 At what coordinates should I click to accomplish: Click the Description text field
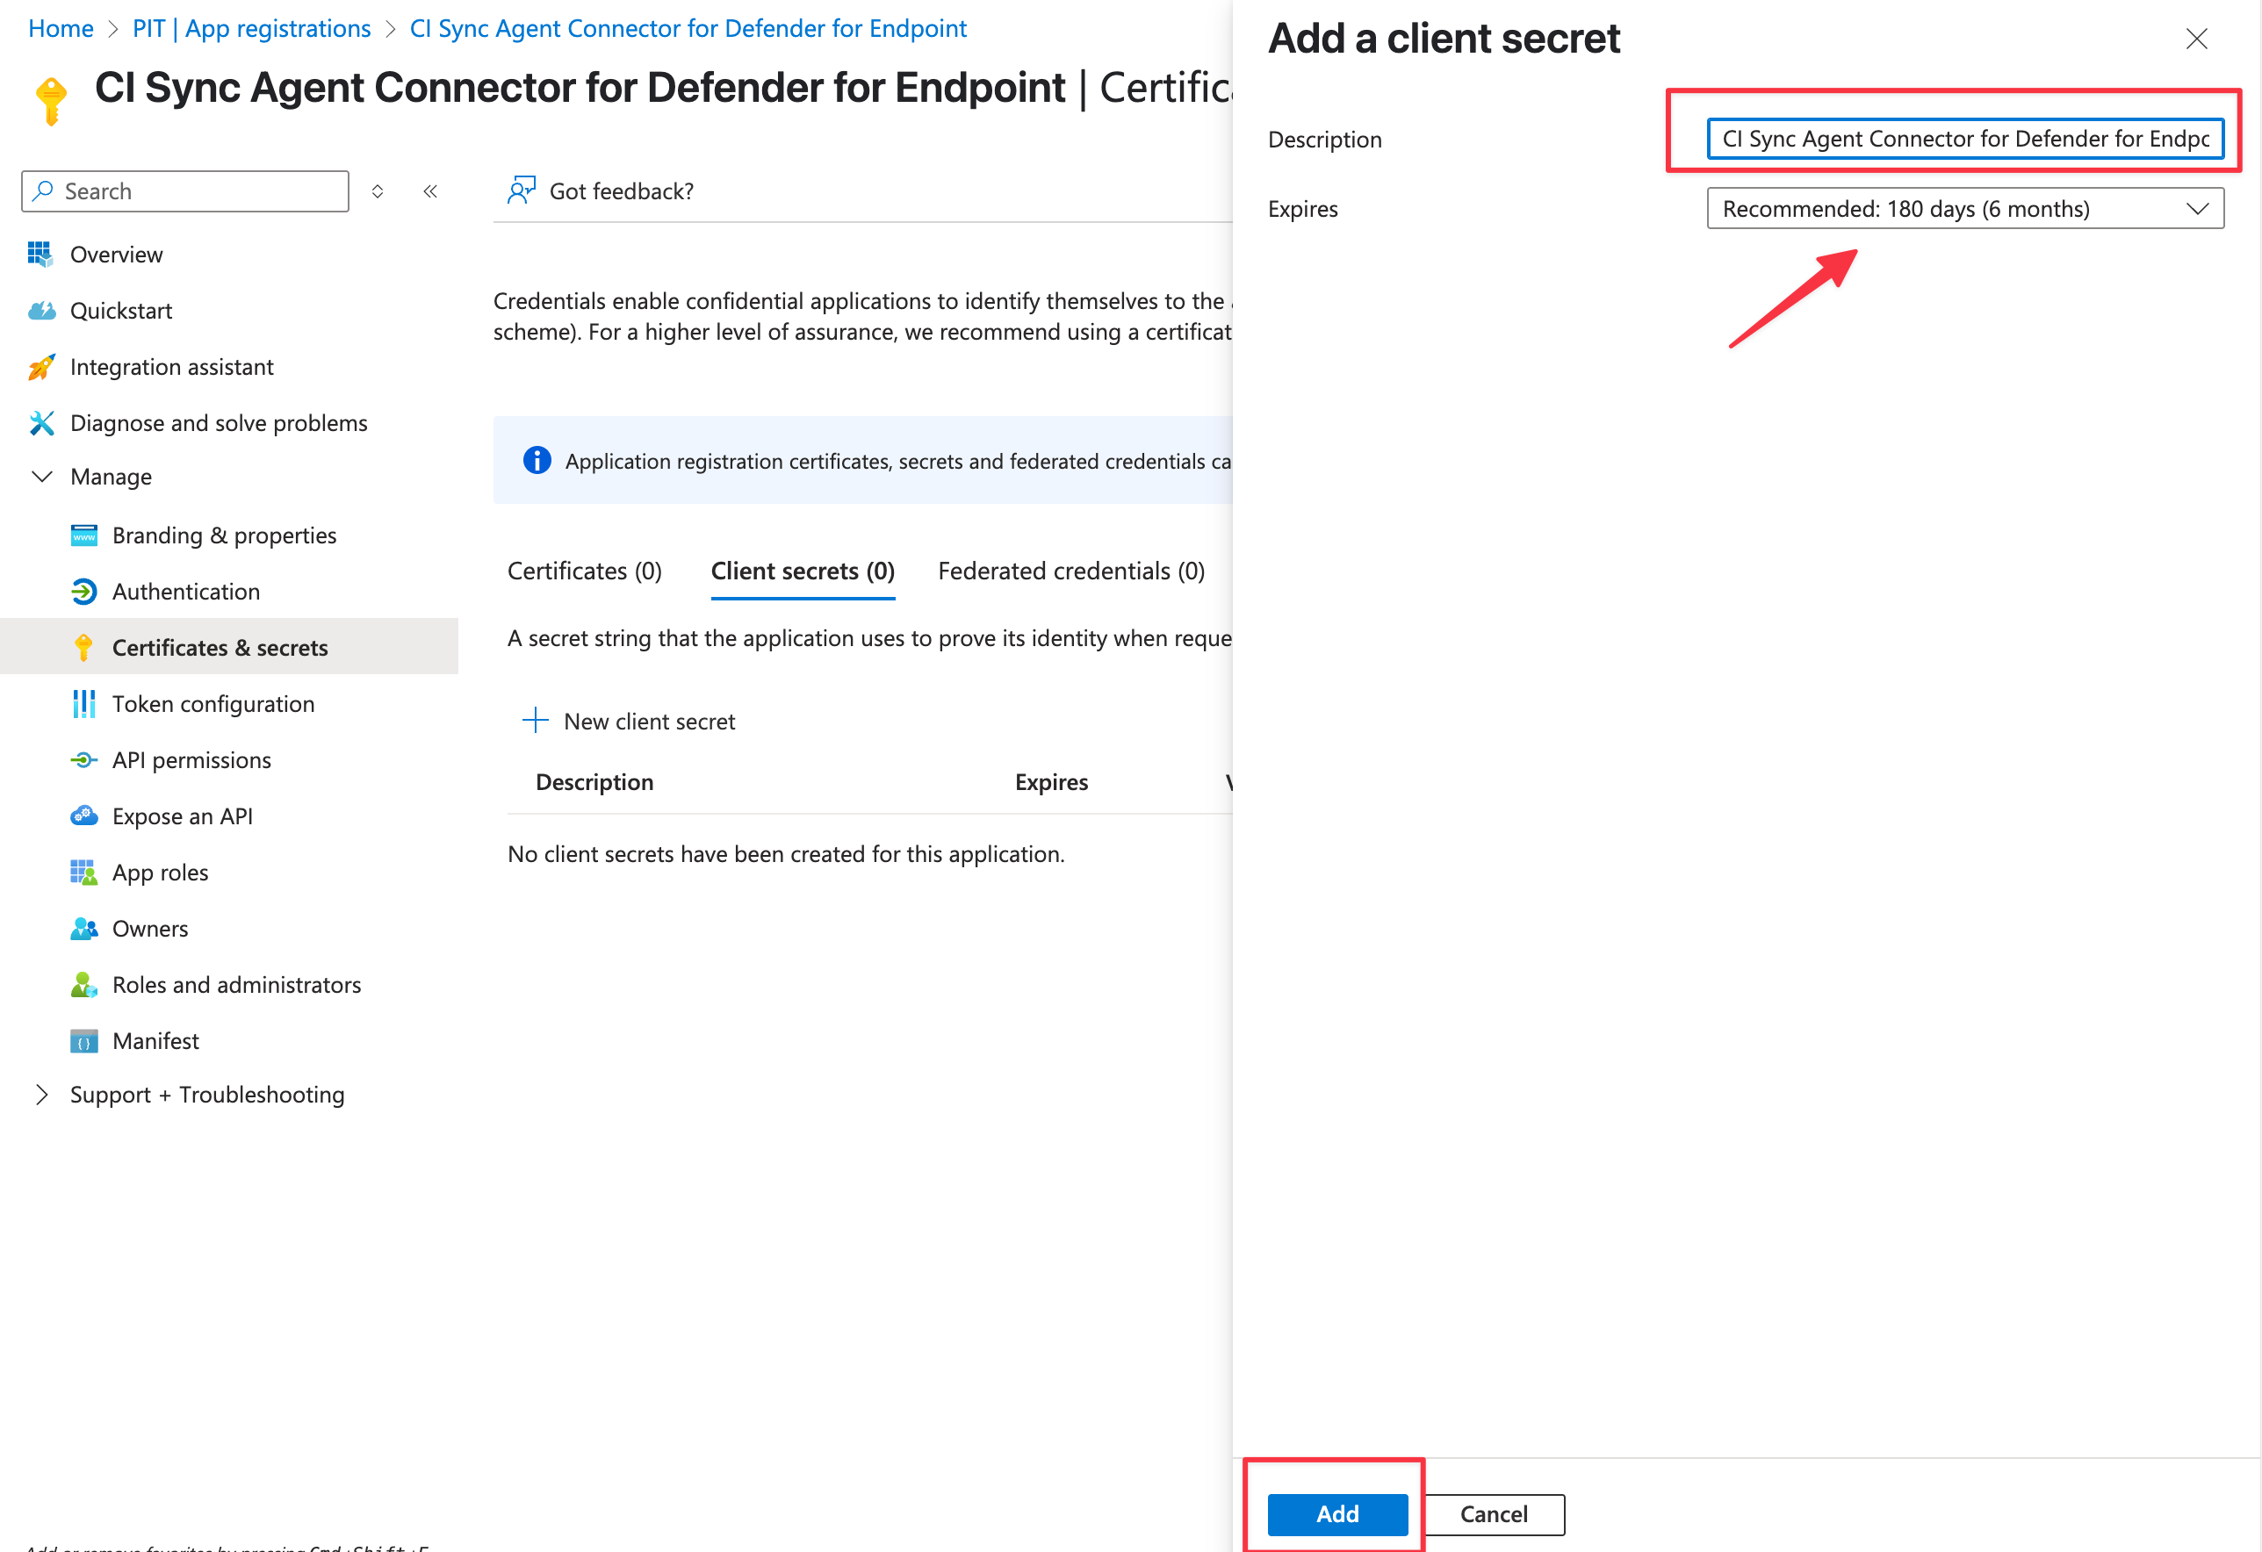[x=1964, y=138]
